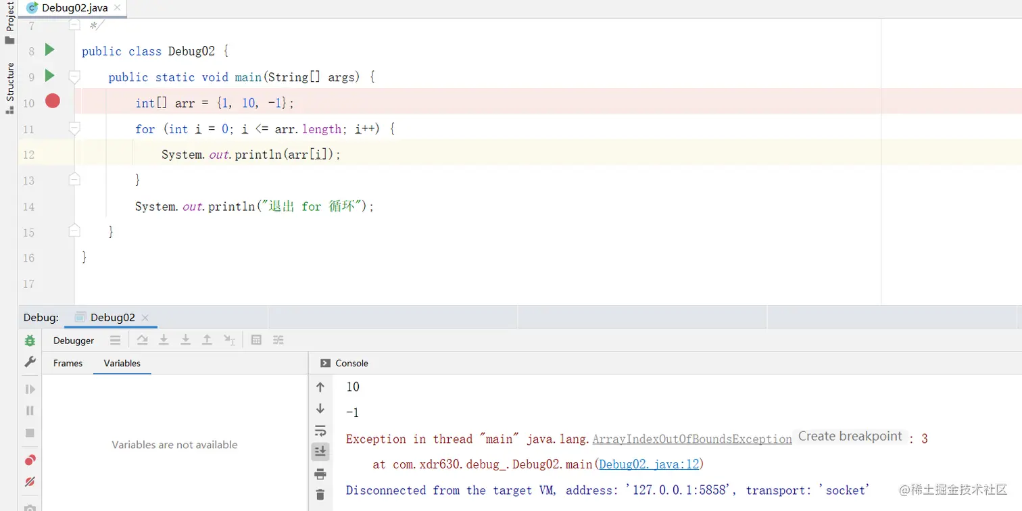Open View Breakpoints double red dots

click(30, 460)
